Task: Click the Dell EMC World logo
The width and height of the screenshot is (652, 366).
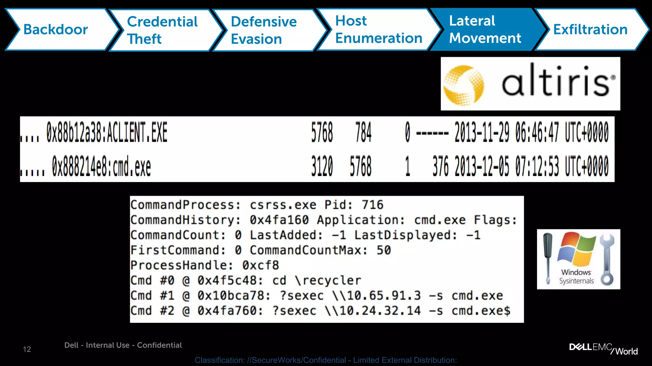Action: (x=603, y=349)
